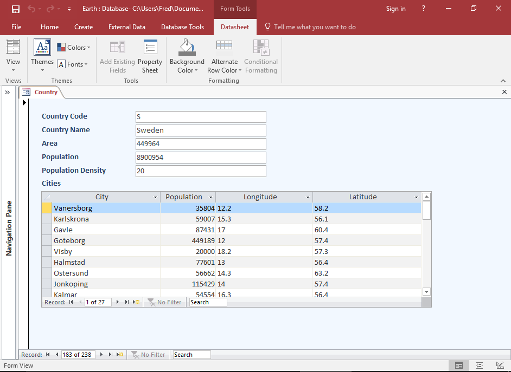Viewport: 511px width, 372px height.
Task: Open Conditional Formatting dialog
Action: [x=260, y=54]
